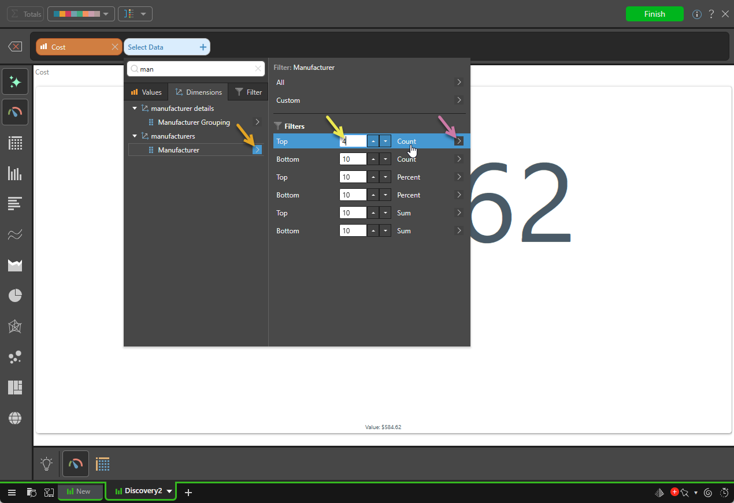Select the All filter option
This screenshot has width=734, height=503.
tap(369, 83)
